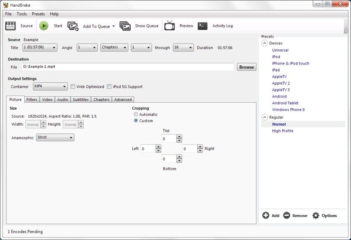This screenshot has height=240, width=351.
Task: Click the green Start play icon
Action: (x=44, y=26)
